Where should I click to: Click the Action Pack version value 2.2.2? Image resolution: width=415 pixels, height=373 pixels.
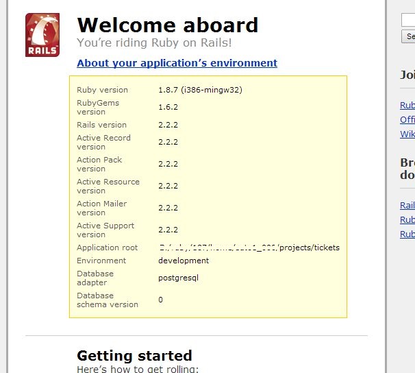click(168, 164)
